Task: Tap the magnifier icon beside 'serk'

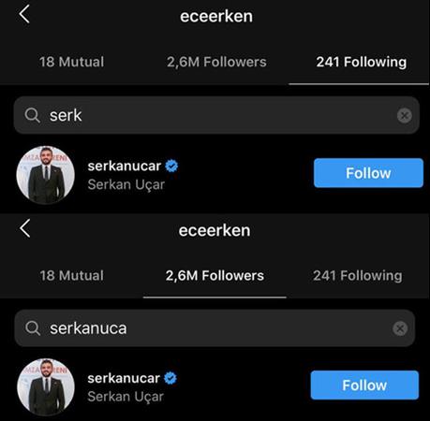Action: (x=33, y=116)
